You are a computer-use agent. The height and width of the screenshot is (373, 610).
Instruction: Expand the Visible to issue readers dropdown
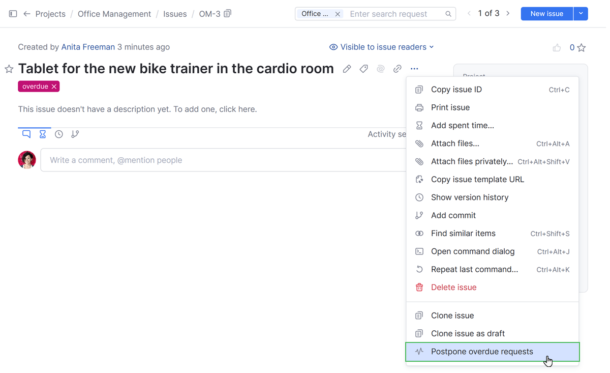click(x=382, y=47)
